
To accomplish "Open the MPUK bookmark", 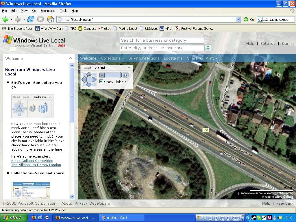I will pyautogui.click(x=166, y=29).
